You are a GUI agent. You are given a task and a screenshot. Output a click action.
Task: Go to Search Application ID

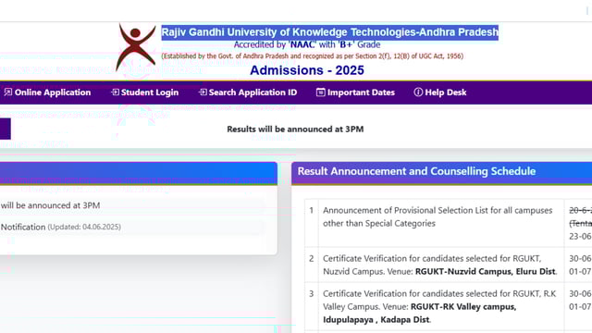click(x=248, y=92)
